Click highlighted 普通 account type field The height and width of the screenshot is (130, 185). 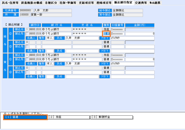[x=106, y=34]
